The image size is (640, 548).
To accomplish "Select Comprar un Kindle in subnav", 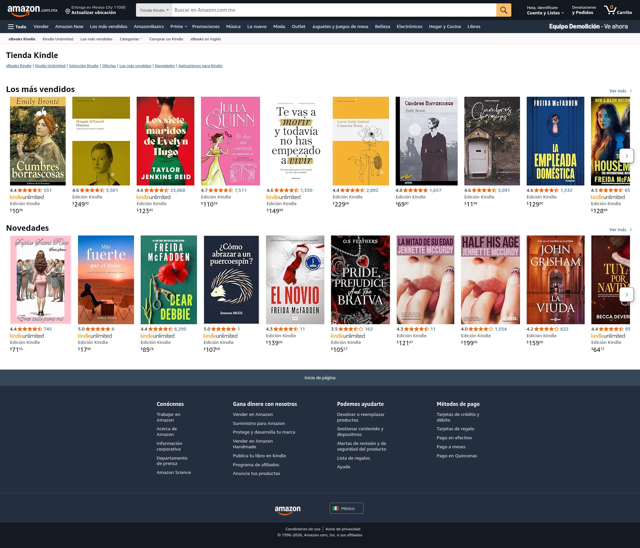I will pos(166,39).
